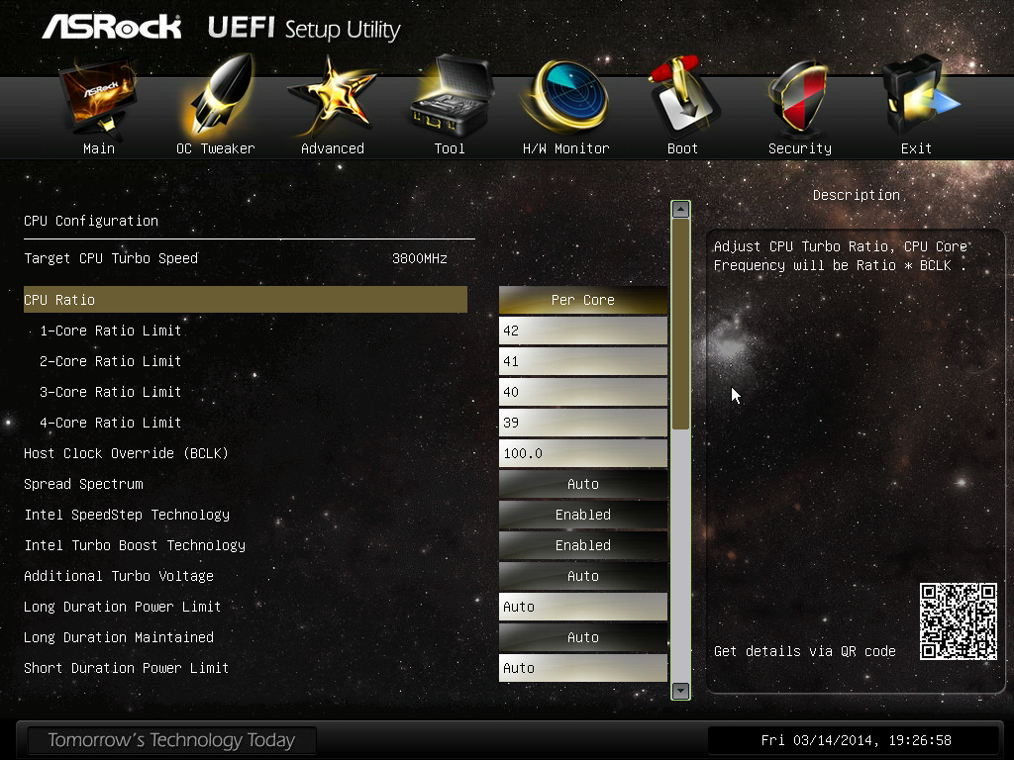
Task: Open the Security shield icon
Action: coord(798,97)
